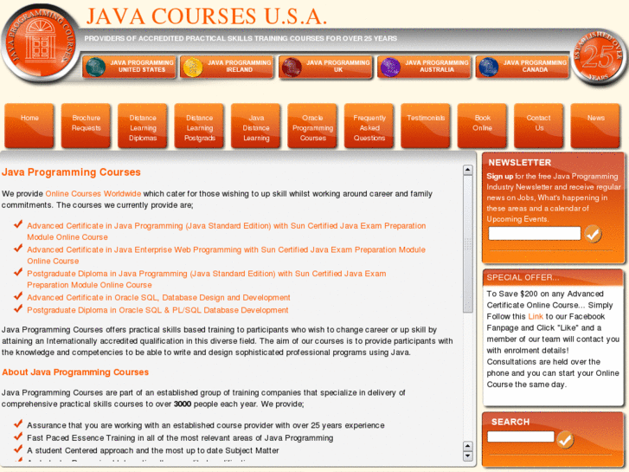Open Advanced Certificate Java Enterprise Web Programming link
The height and width of the screenshot is (472, 629).
pos(226,255)
